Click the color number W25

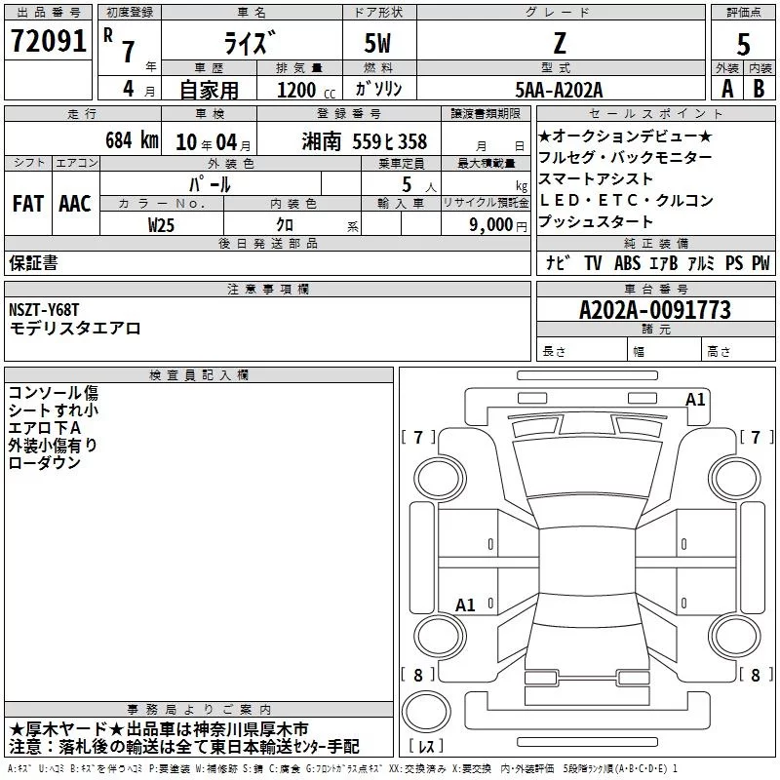[162, 224]
